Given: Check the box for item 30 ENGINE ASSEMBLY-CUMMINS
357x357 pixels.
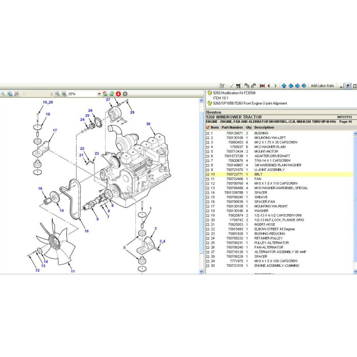Looking at the screenshot, I should pyautogui.click(x=208, y=266).
